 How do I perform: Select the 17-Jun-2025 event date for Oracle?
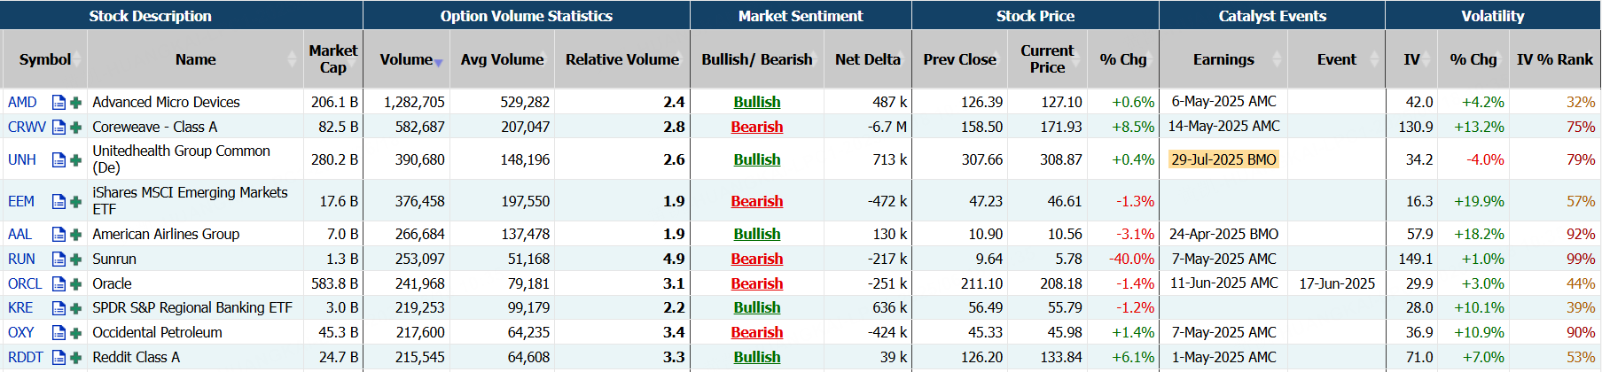click(x=1337, y=284)
